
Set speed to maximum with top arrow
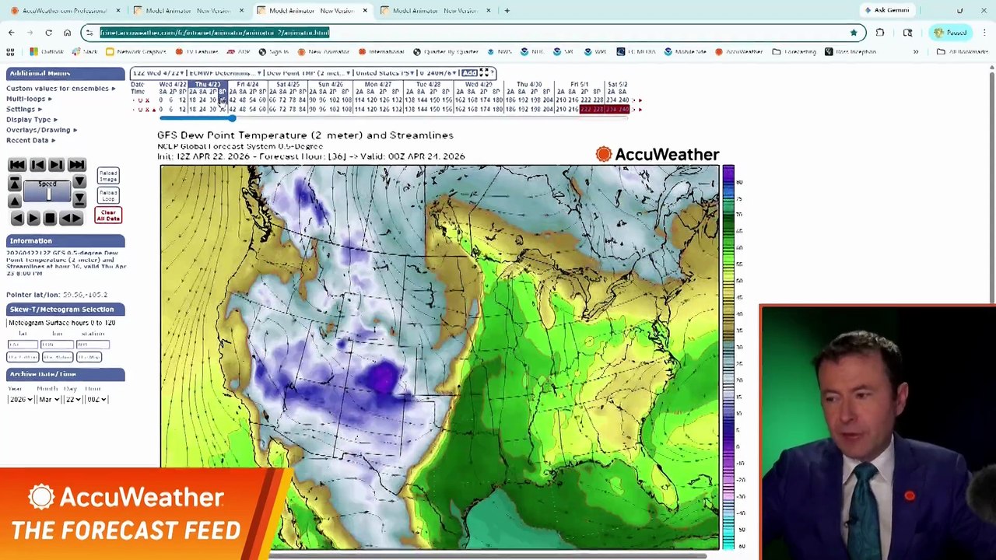click(14, 183)
